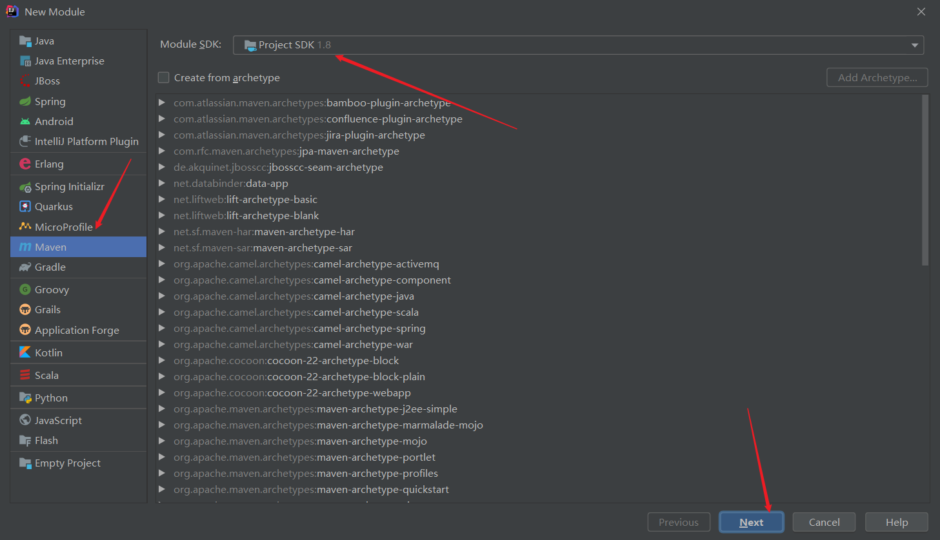This screenshot has width=940, height=540.
Task: Select cocoon-22-archetype-block-plain row
Action: (x=539, y=376)
